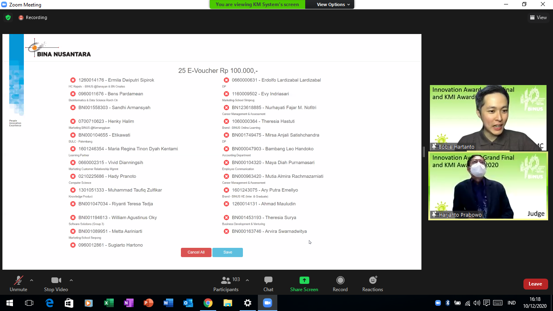Open Reactions menu
The image size is (553, 311).
tap(372, 284)
